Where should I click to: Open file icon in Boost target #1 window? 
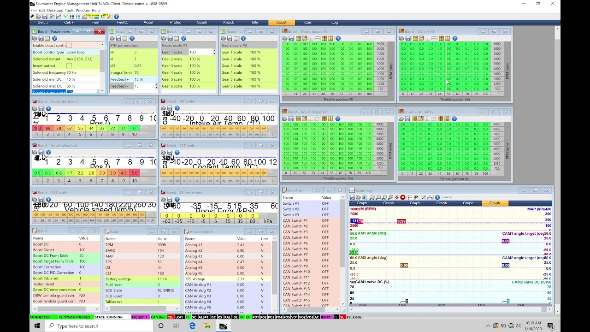click(285, 38)
